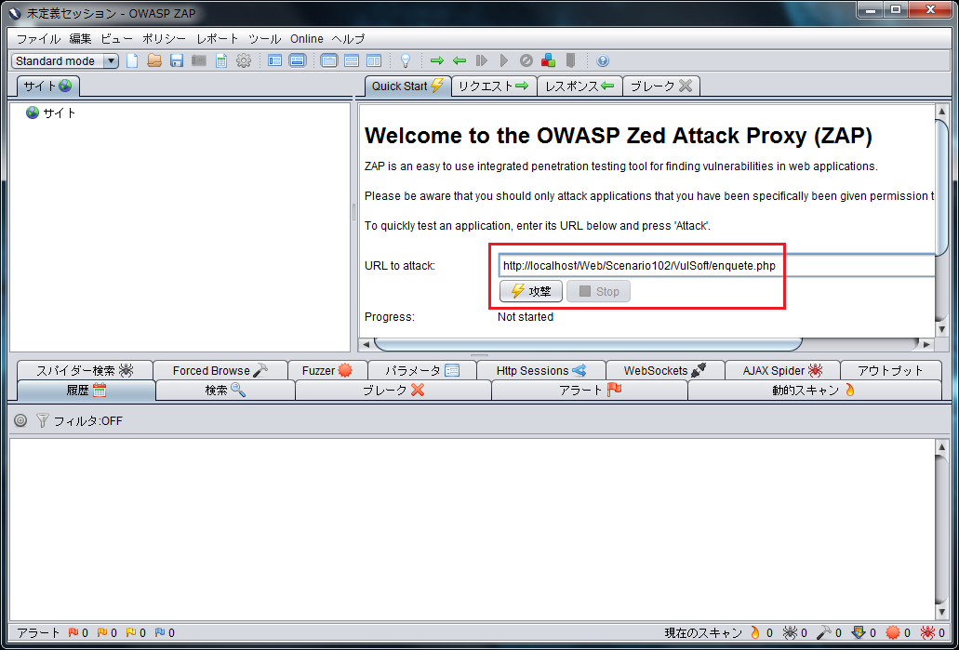This screenshot has height=650, width=959.
Task: Click the Drop request circle-slash icon
Action: [526, 60]
